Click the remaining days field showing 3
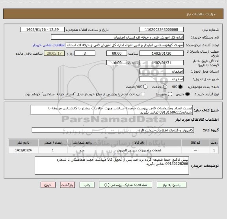Viewport: 227px width, 219px height. pyautogui.click(x=85, y=53)
